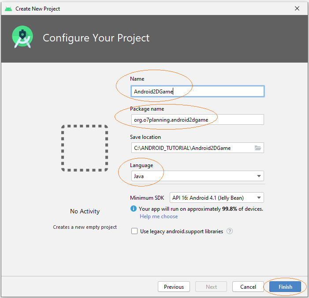Expand the Language dropdown arrow
The width and height of the screenshot is (309, 298).
(259, 176)
